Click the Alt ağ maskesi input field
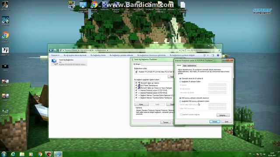 [217, 89]
